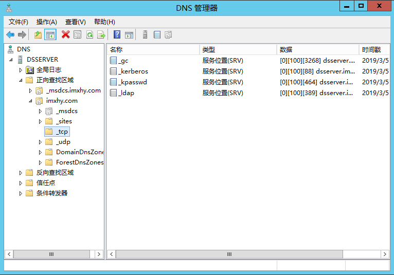Click the imxhy.com zone icon
This screenshot has height=275, width=394.
pyautogui.click(x=39, y=101)
